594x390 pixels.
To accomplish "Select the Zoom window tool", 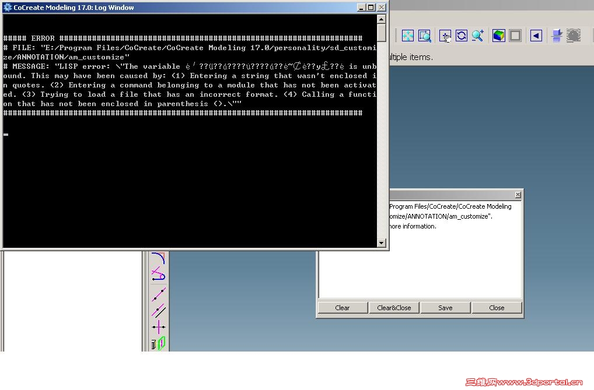I will click(425, 36).
